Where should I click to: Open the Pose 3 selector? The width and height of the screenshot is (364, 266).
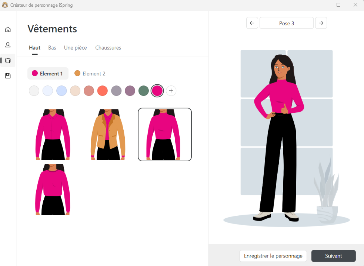[x=287, y=23]
